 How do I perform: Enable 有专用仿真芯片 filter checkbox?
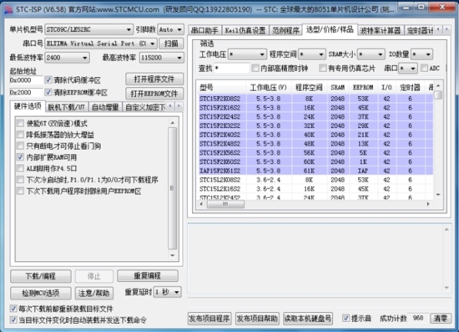coord(323,68)
